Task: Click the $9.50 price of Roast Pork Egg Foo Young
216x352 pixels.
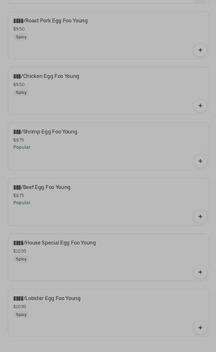Action: (x=19, y=29)
